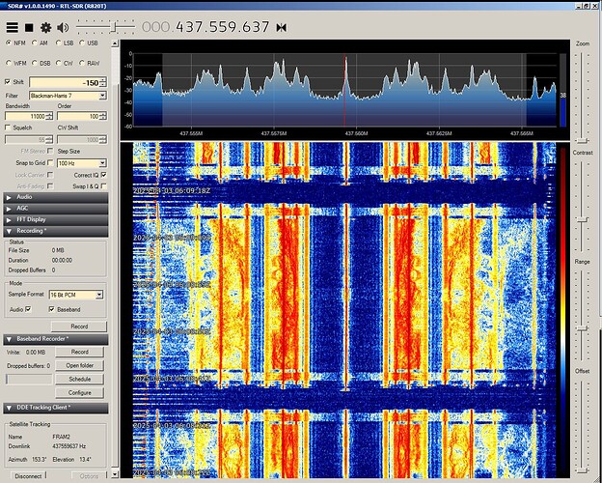Click the left panel scroll-up arrow
Image resolution: width=602 pixels, height=483 pixels.
(x=115, y=43)
